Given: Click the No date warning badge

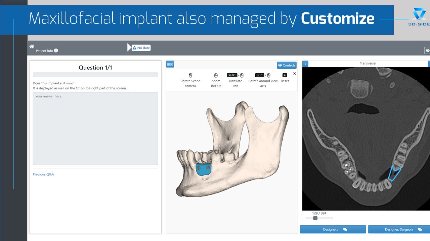Looking at the screenshot, I should 141,48.
